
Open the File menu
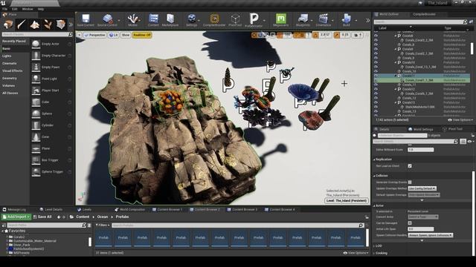[5, 9]
